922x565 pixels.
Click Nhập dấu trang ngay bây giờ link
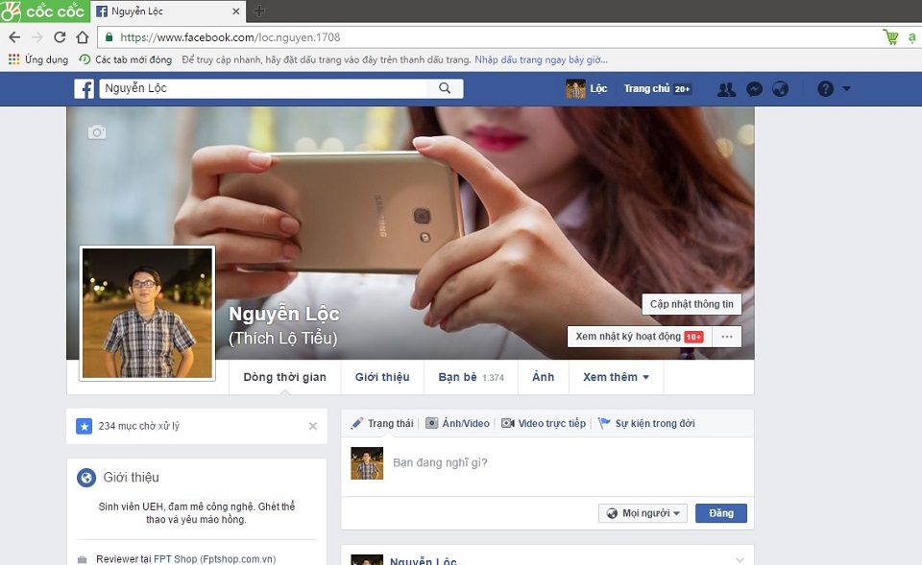click(x=541, y=59)
